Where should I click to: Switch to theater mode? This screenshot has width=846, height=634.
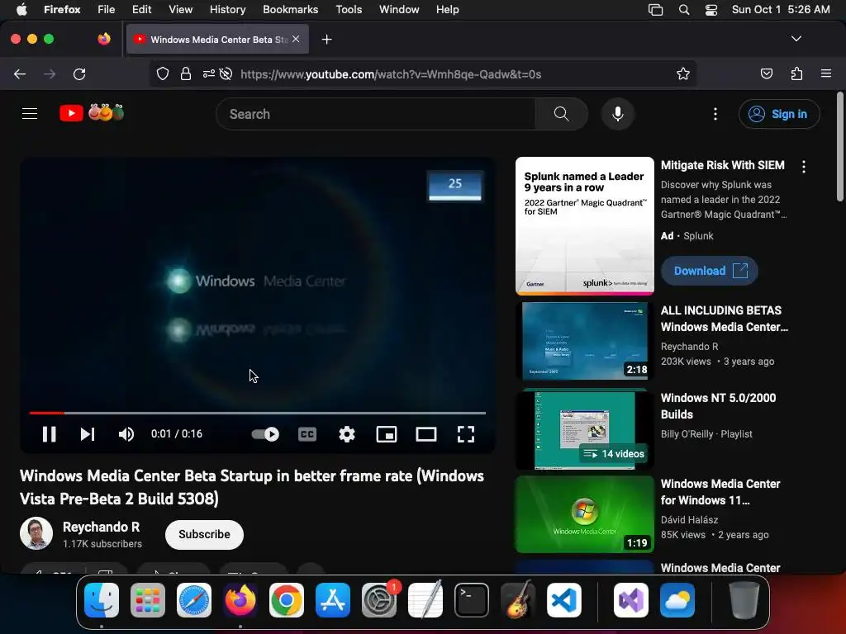[x=426, y=434]
